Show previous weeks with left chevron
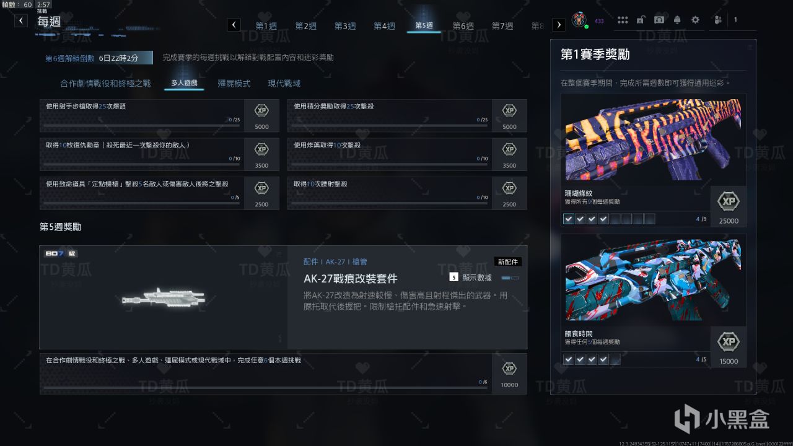 (234, 25)
